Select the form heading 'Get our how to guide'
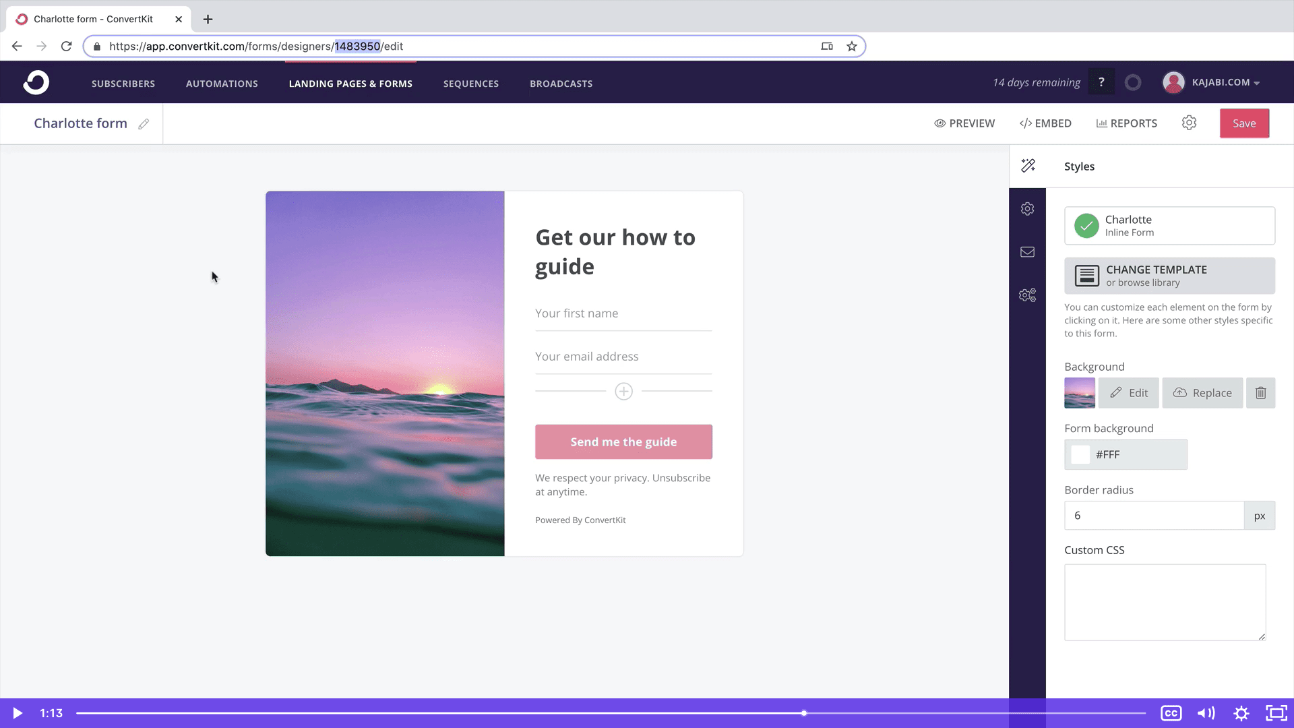 click(615, 252)
